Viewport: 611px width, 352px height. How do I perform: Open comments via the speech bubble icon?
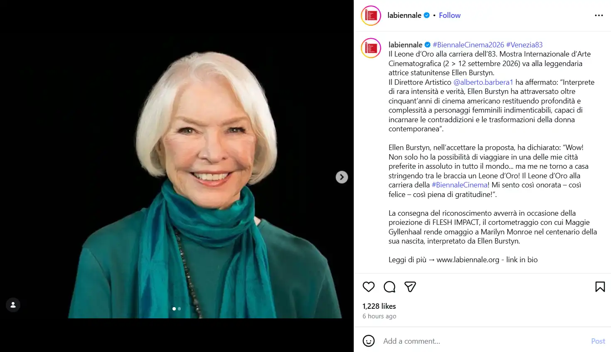coord(389,287)
